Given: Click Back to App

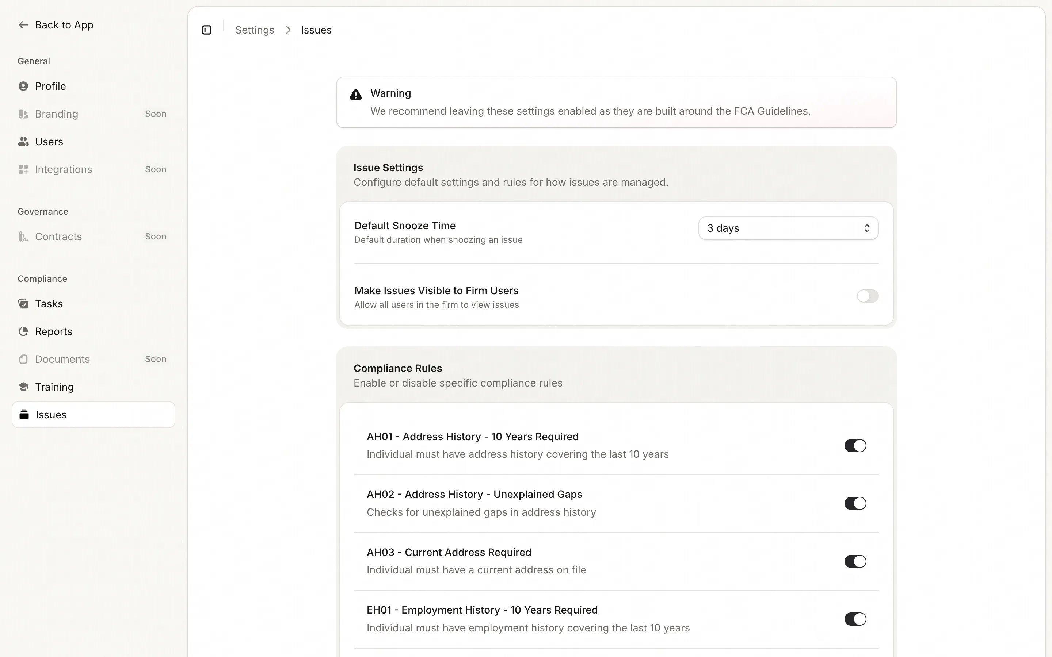Looking at the screenshot, I should pyautogui.click(x=56, y=25).
